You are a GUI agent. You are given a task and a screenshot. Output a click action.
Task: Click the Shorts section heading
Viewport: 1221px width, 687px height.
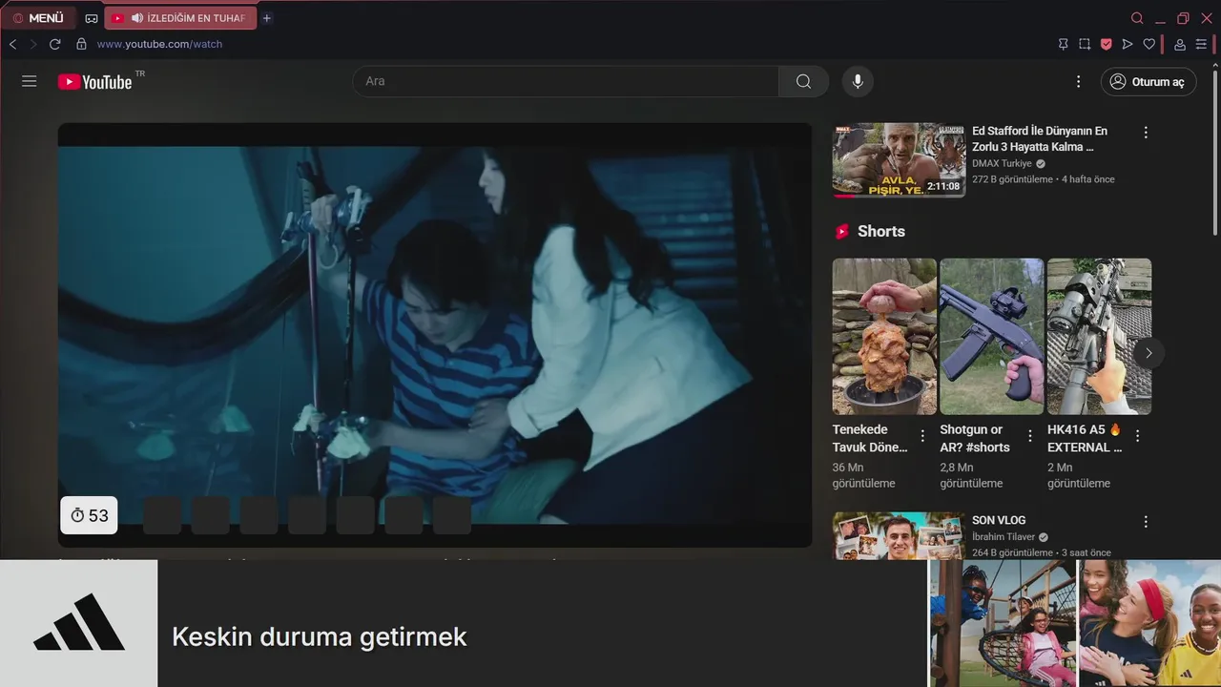[x=881, y=231]
